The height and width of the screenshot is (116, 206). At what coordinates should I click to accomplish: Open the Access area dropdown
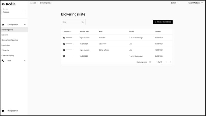point(14,12)
